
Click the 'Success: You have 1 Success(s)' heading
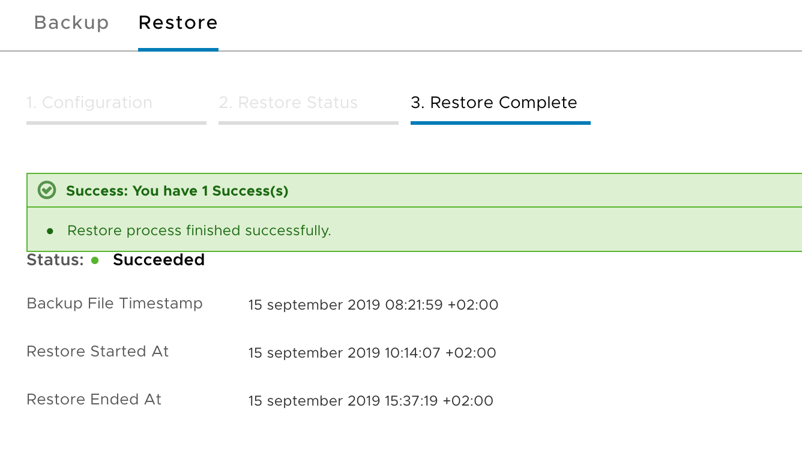(177, 191)
